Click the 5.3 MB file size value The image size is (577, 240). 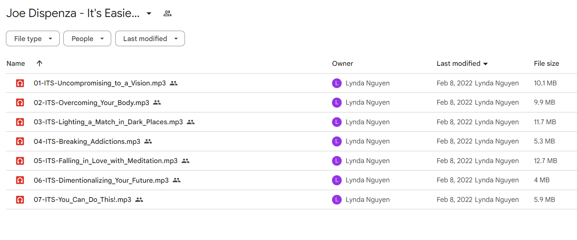click(x=544, y=141)
